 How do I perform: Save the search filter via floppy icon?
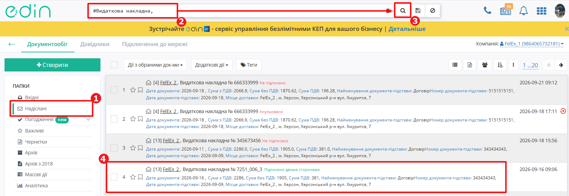pyautogui.click(x=418, y=11)
